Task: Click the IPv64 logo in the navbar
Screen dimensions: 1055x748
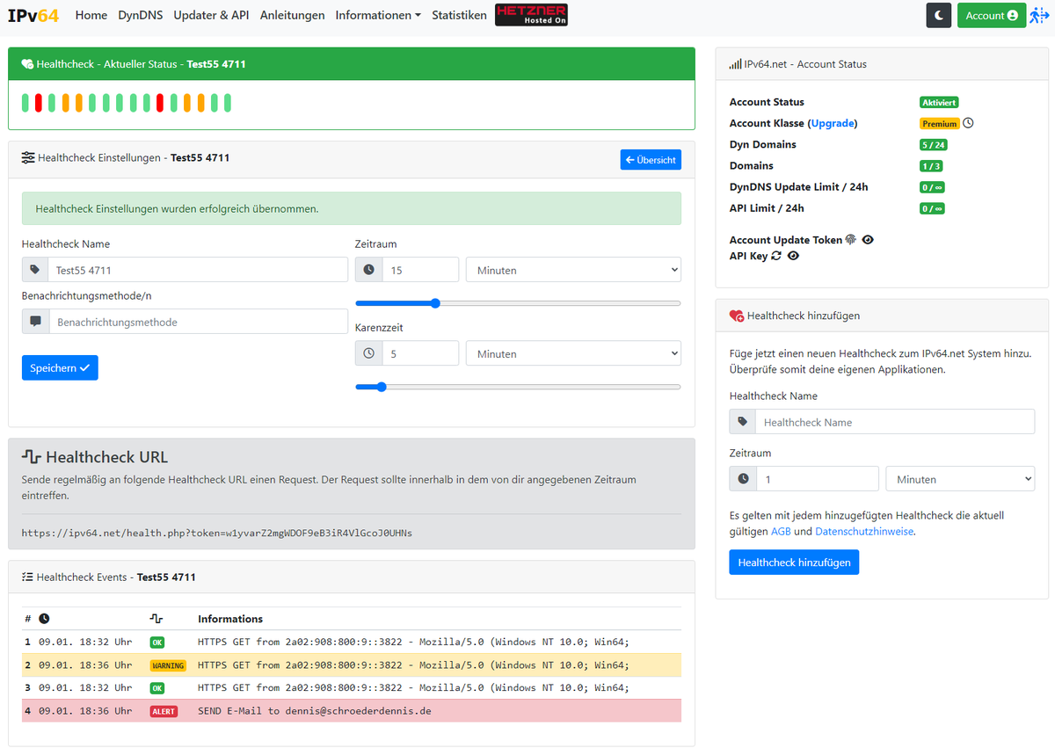Action: point(33,15)
